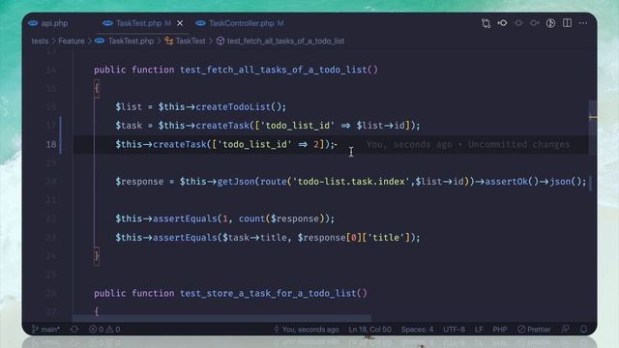Change indentation via Spaces: 4
The image size is (619, 348).
(x=417, y=329)
